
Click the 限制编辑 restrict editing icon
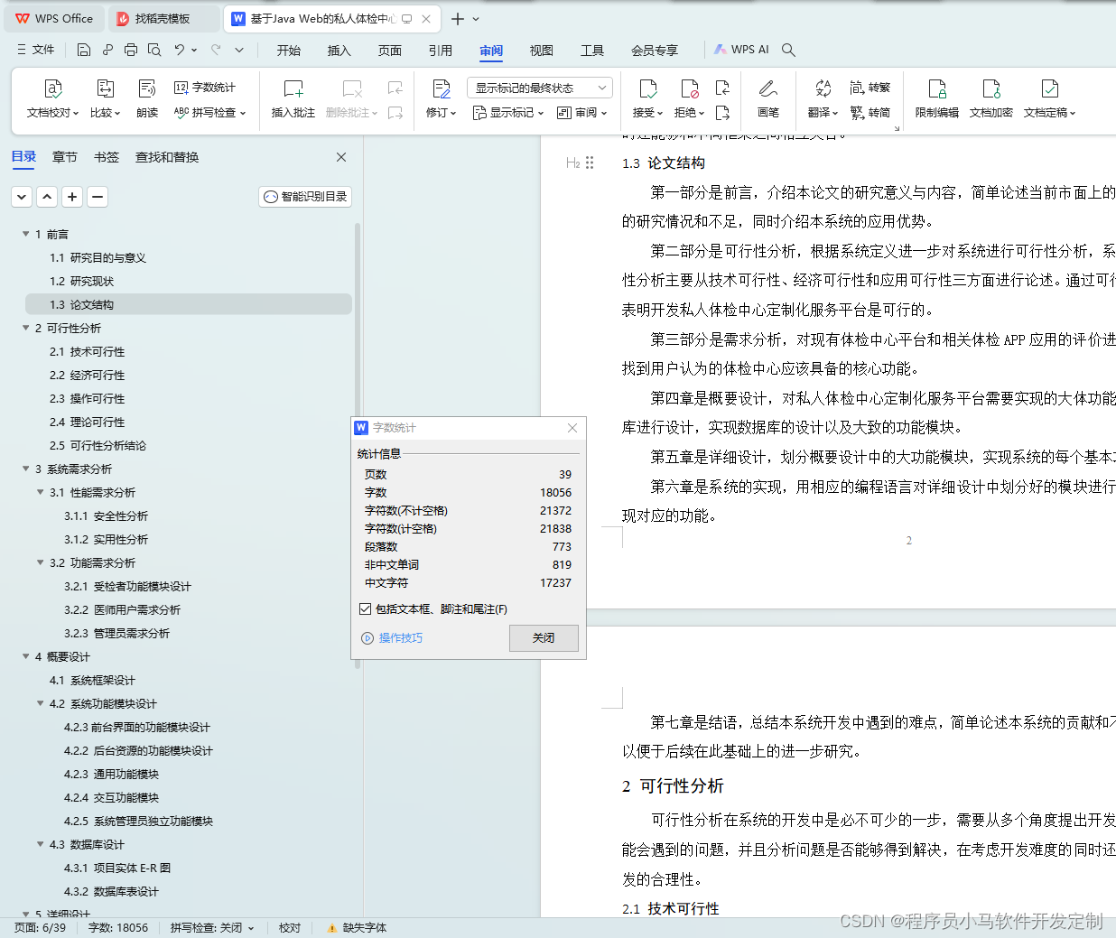click(937, 99)
